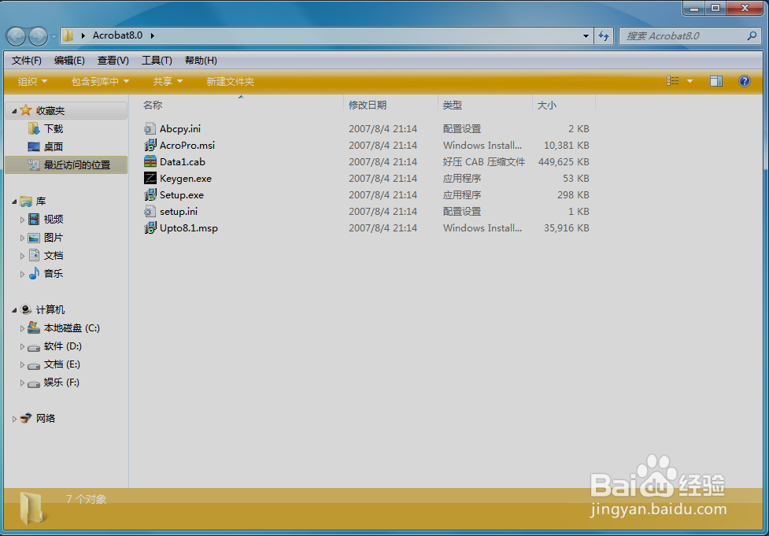Select the Keygen.exe file icon
The width and height of the screenshot is (769, 536).
[150, 178]
